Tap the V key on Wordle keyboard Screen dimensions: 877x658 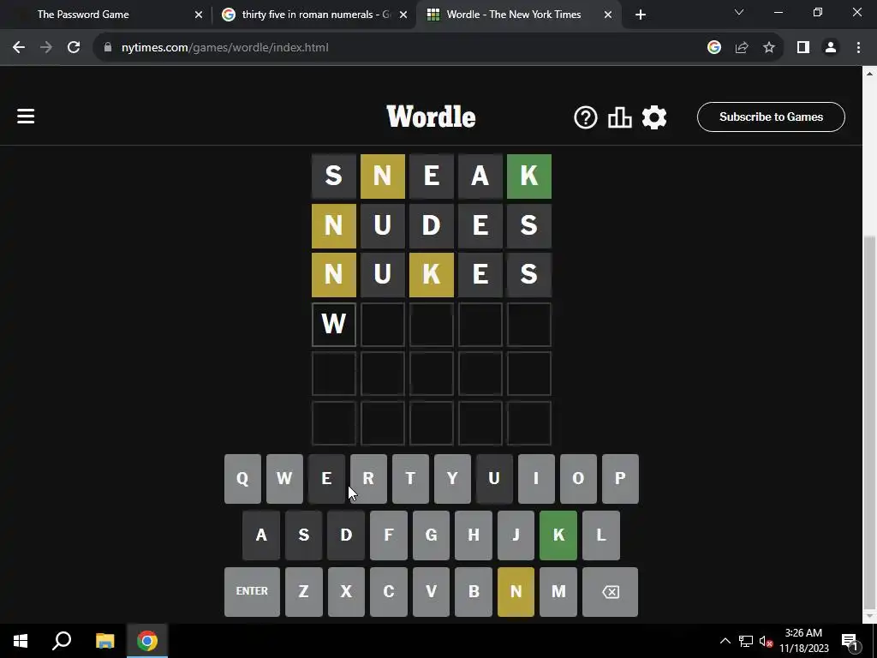click(432, 592)
